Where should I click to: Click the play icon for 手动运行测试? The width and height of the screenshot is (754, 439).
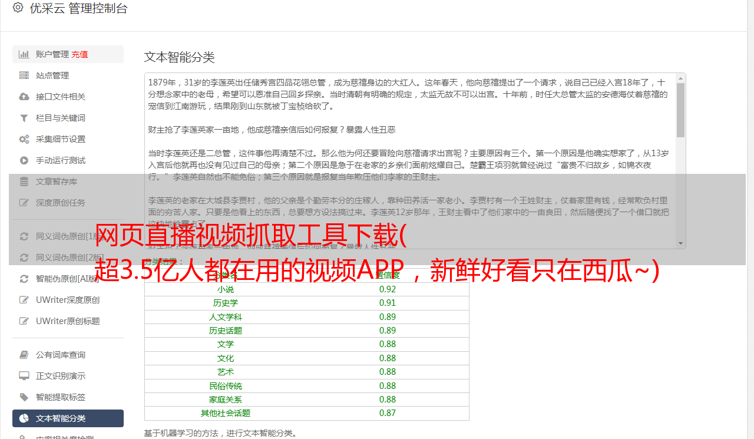tap(24, 160)
